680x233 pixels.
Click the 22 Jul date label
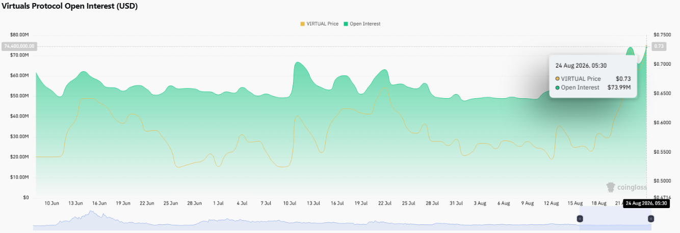[384, 203]
